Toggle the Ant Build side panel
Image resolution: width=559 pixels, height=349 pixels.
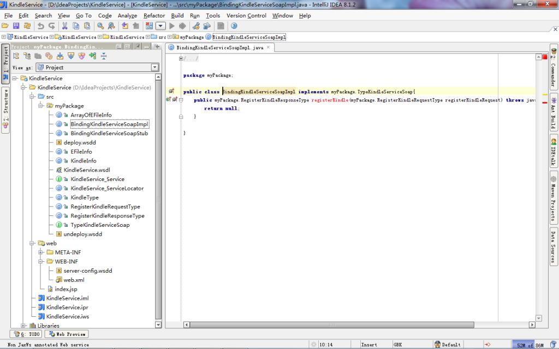tap(554, 112)
